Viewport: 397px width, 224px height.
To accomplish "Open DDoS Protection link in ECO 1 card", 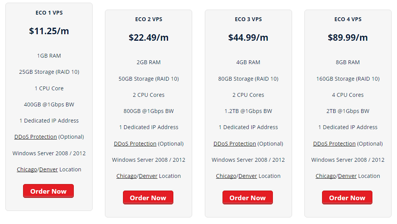I will coord(35,137).
